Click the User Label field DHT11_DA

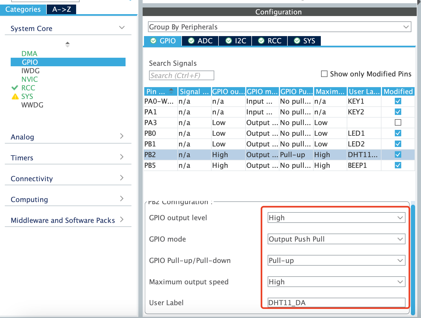[x=336, y=303]
